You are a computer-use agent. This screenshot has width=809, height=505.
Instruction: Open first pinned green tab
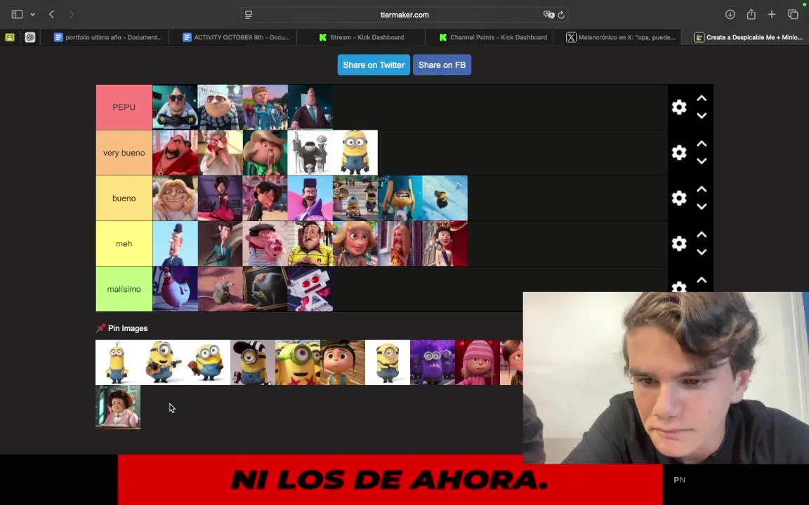[10, 37]
